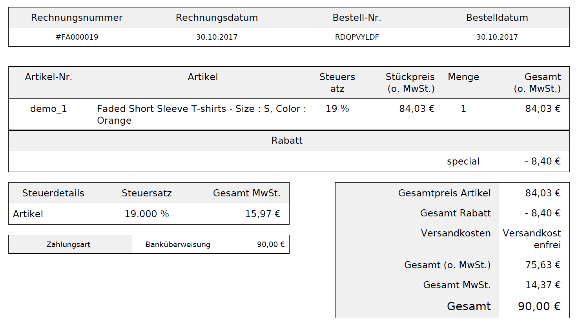Click the order reference RDQPVYLDF
Screen dimensions: 578x324
click(357, 37)
